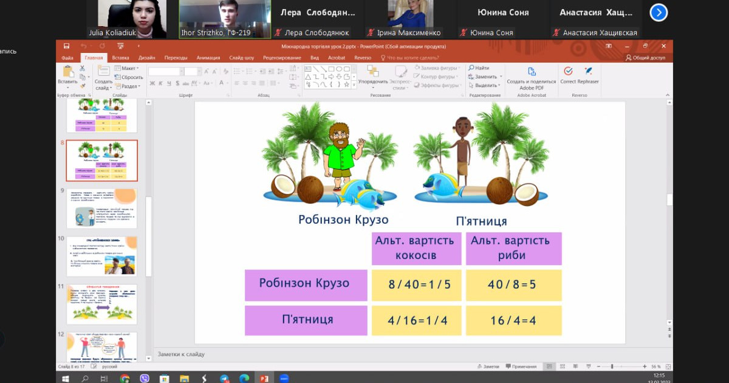
Task: Expand the Макет layout dropdown
Action: 128,68
